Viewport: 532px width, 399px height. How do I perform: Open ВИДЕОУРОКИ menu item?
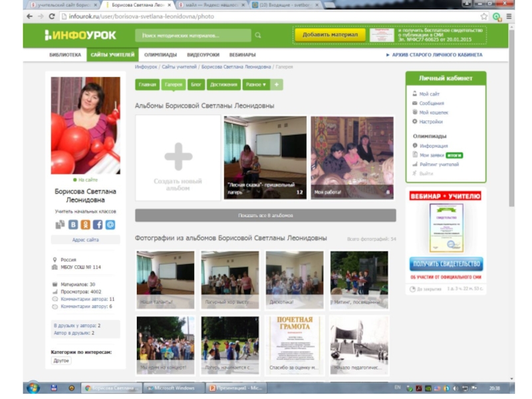pyautogui.click(x=203, y=55)
